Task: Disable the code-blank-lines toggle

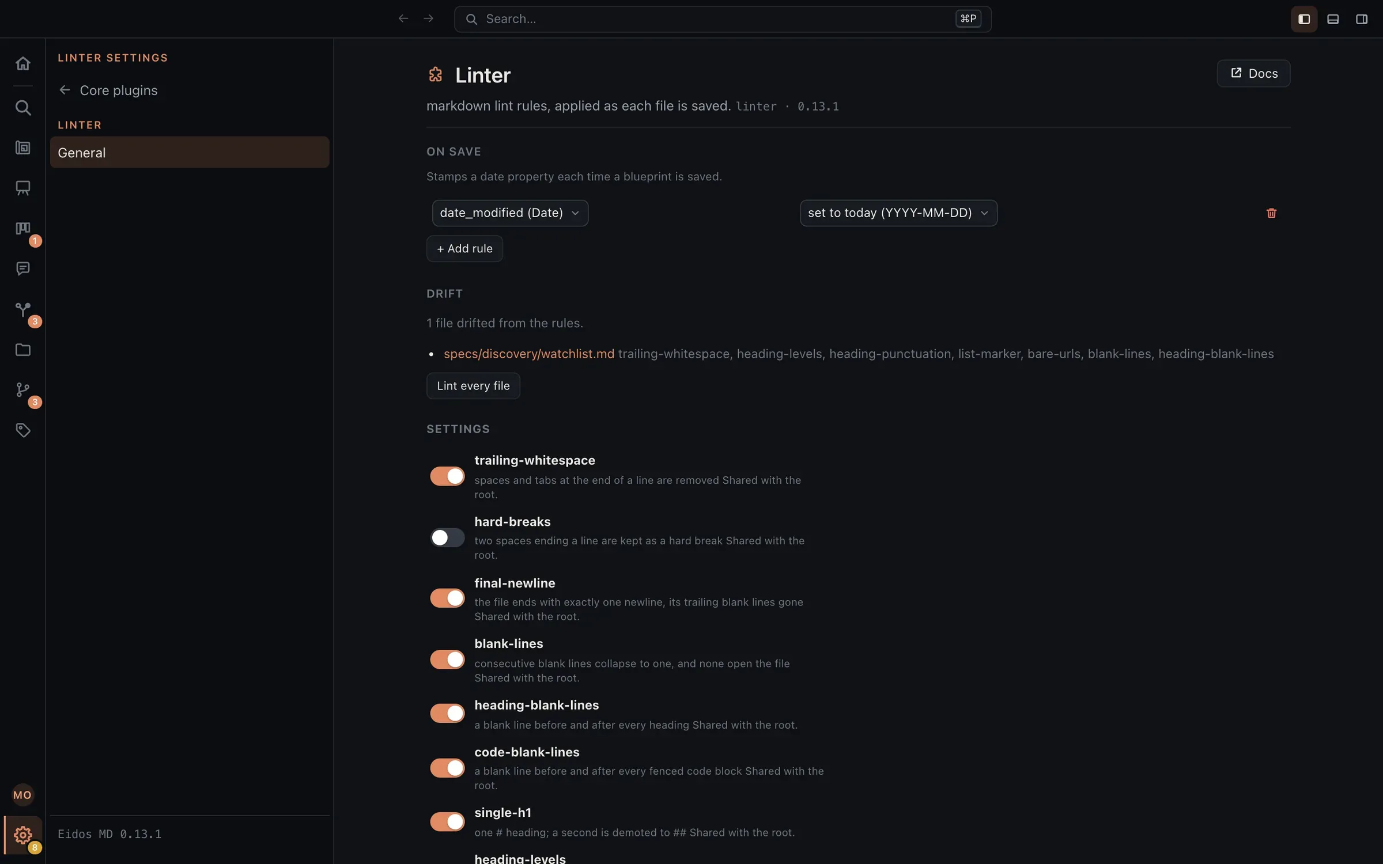Action: pos(447,768)
